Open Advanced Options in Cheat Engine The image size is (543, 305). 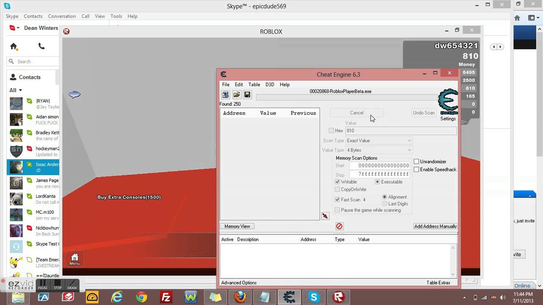239,283
